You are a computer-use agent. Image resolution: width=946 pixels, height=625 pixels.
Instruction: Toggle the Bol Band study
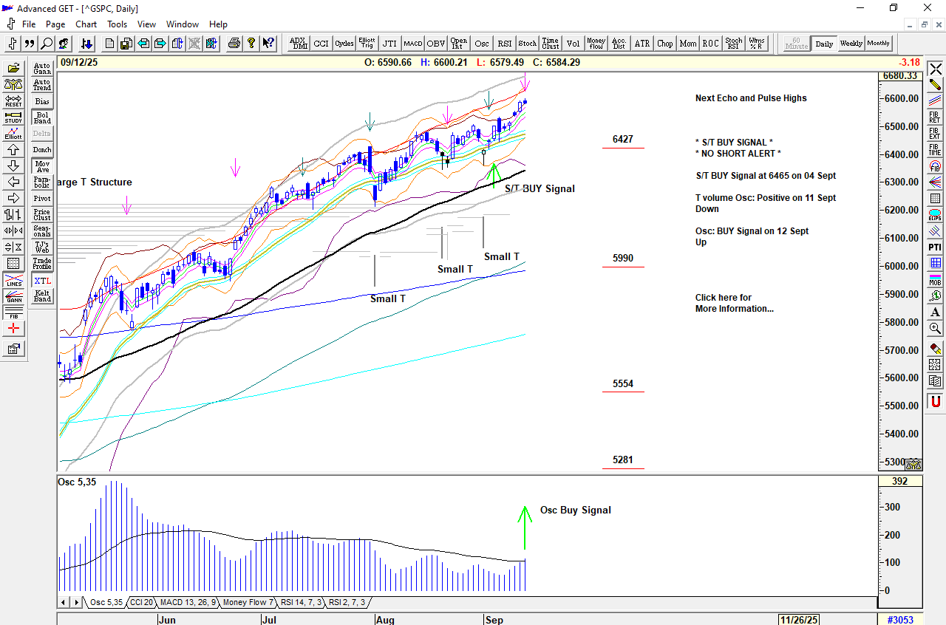42,117
